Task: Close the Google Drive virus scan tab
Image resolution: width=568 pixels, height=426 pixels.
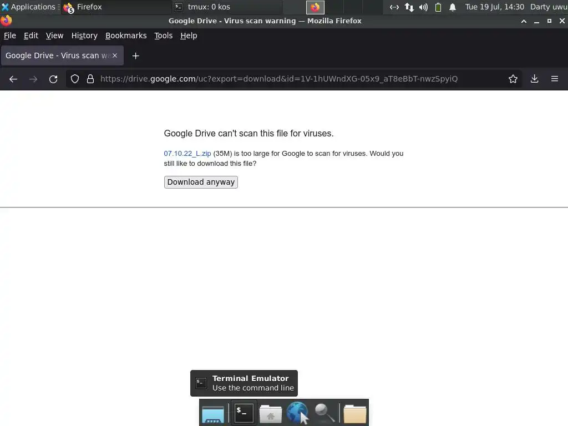Action: [x=114, y=55]
